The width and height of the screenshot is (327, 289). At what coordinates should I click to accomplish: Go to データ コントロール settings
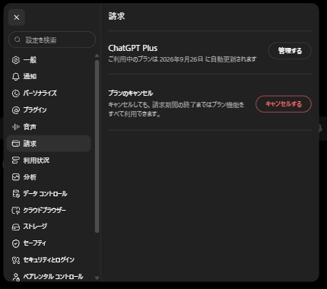point(49,194)
